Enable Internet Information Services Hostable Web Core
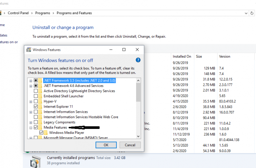Viewport: 256px width, 168px height. (x=36, y=117)
